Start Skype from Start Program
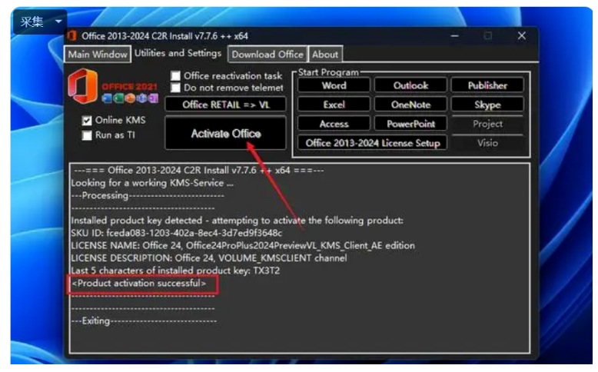The width and height of the screenshot is (598, 372). pyautogui.click(x=487, y=105)
